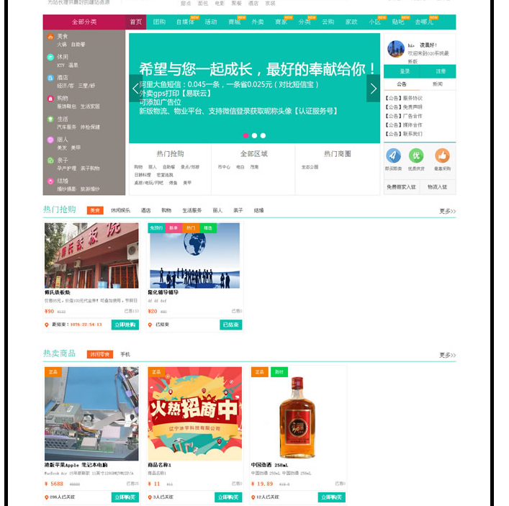Image resolution: width=509 pixels, height=506 pixels.
Task: Click the 美食 category icon in sidebar
Action: click(50, 36)
